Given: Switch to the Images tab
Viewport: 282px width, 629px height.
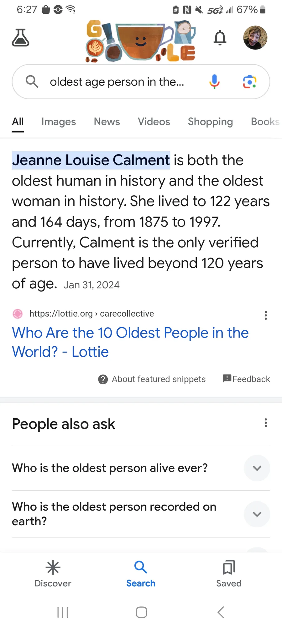Looking at the screenshot, I should click(x=59, y=122).
